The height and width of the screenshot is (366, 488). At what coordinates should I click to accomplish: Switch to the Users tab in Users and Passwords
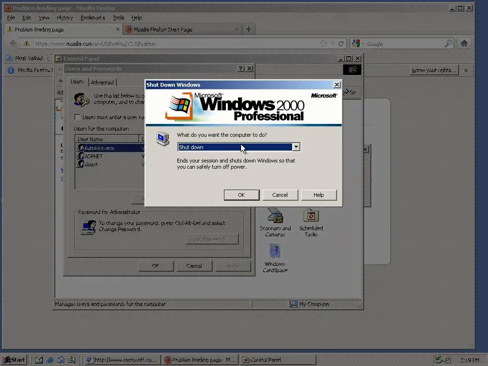coord(77,81)
